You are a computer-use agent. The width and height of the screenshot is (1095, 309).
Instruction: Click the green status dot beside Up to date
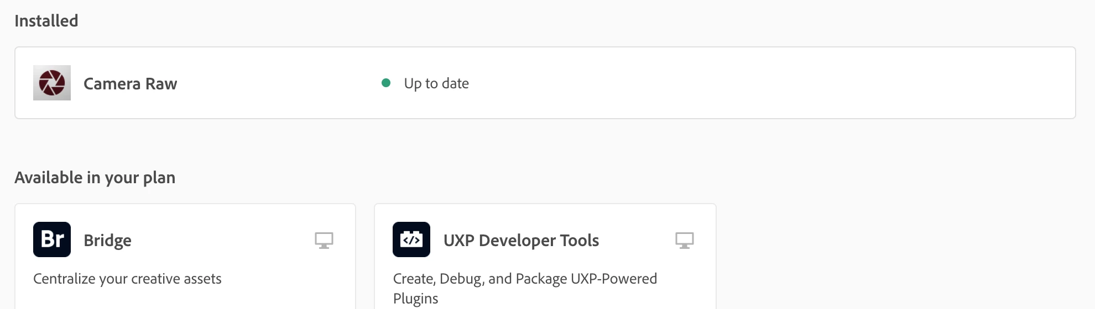pos(386,83)
